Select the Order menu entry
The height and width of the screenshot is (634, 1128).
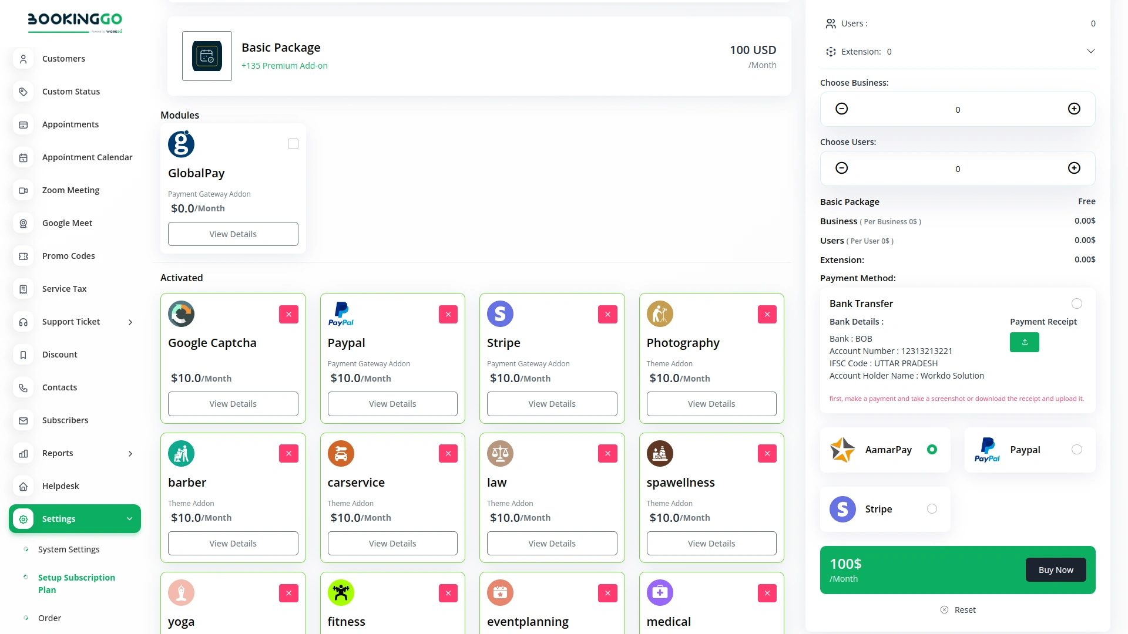pyautogui.click(x=49, y=618)
